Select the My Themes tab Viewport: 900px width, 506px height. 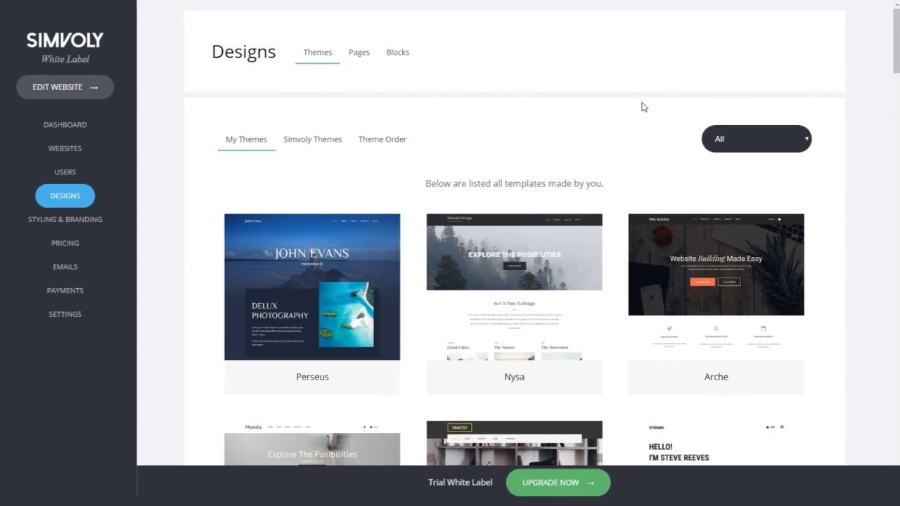pos(246,139)
